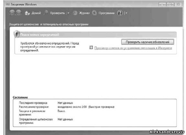Click the Журнал history icon
Viewport: 186px width, 135px height.
pyautogui.click(x=75, y=13)
